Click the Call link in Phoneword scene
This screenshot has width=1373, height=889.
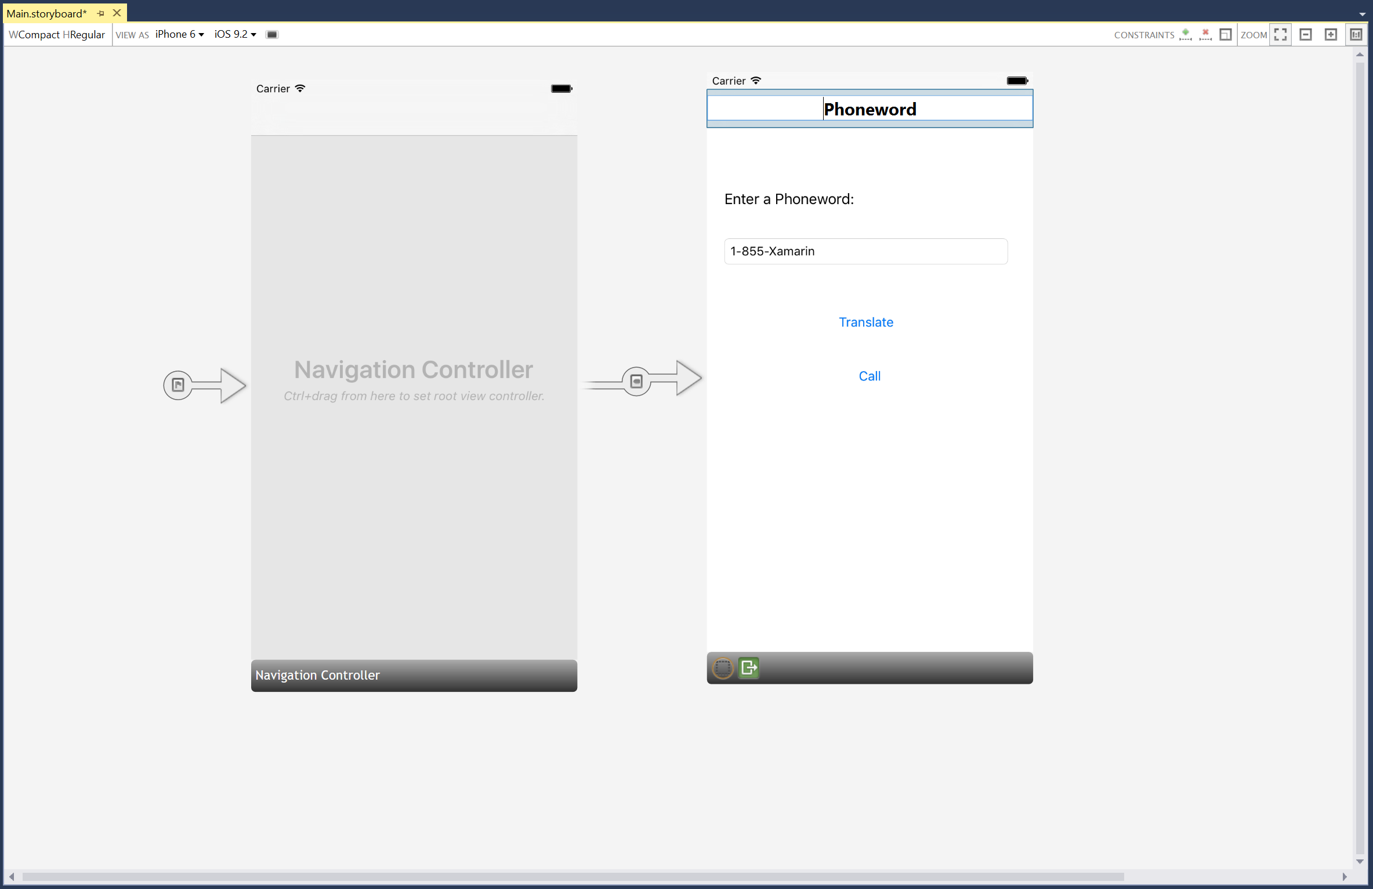868,376
